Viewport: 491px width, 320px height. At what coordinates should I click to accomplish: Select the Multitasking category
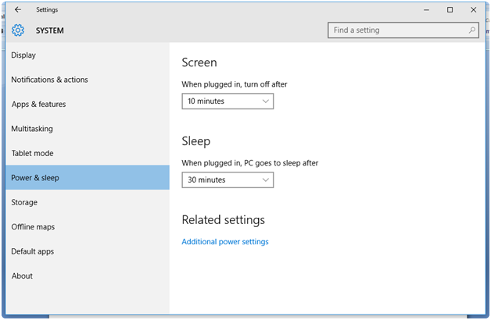coord(32,129)
